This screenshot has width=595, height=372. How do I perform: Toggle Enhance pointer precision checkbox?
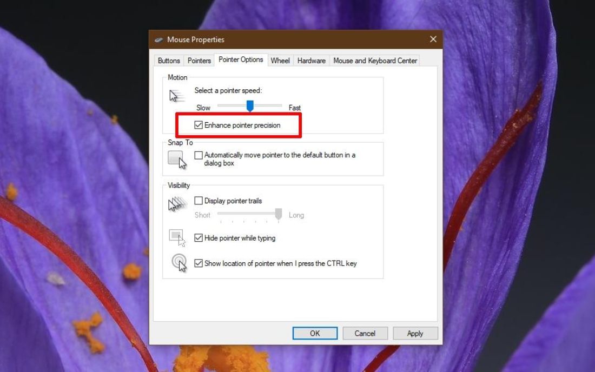[x=199, y=125]
